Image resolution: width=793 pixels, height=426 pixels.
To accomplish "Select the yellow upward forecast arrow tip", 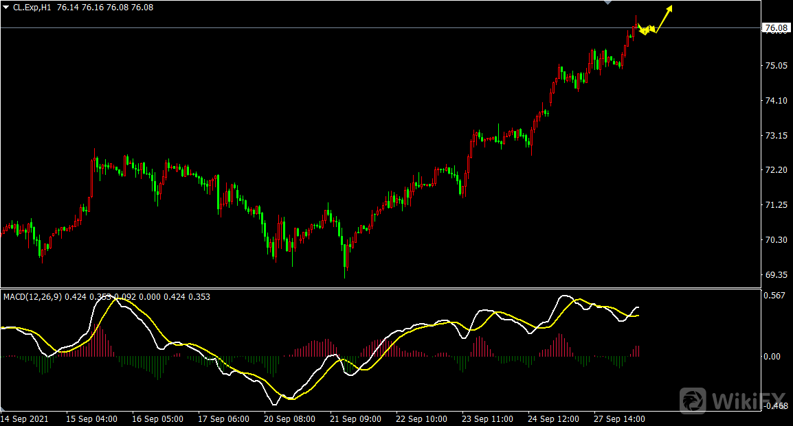I will pos(671,8).
